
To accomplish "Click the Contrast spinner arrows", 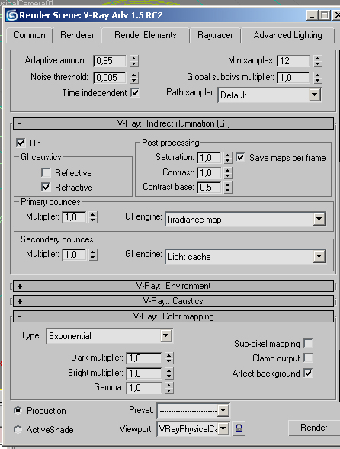I will click(x=227, y=173).
